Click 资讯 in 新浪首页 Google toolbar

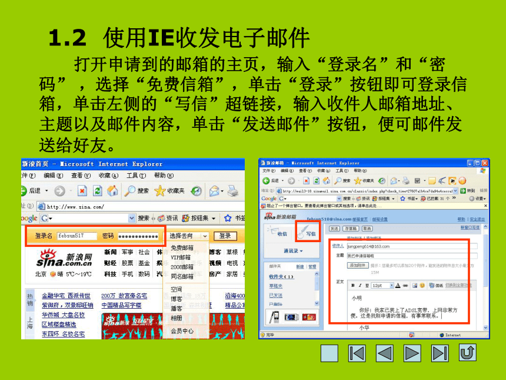click(168, 219)
